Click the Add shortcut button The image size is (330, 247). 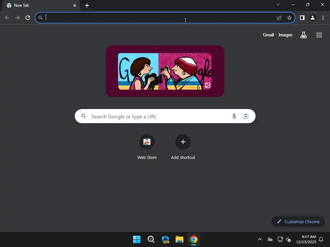183,147
